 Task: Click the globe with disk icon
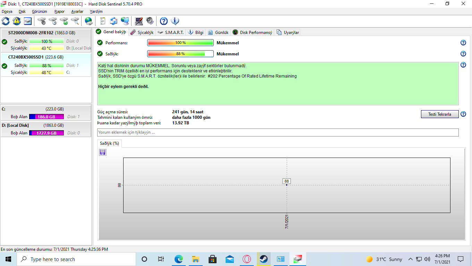89,21
